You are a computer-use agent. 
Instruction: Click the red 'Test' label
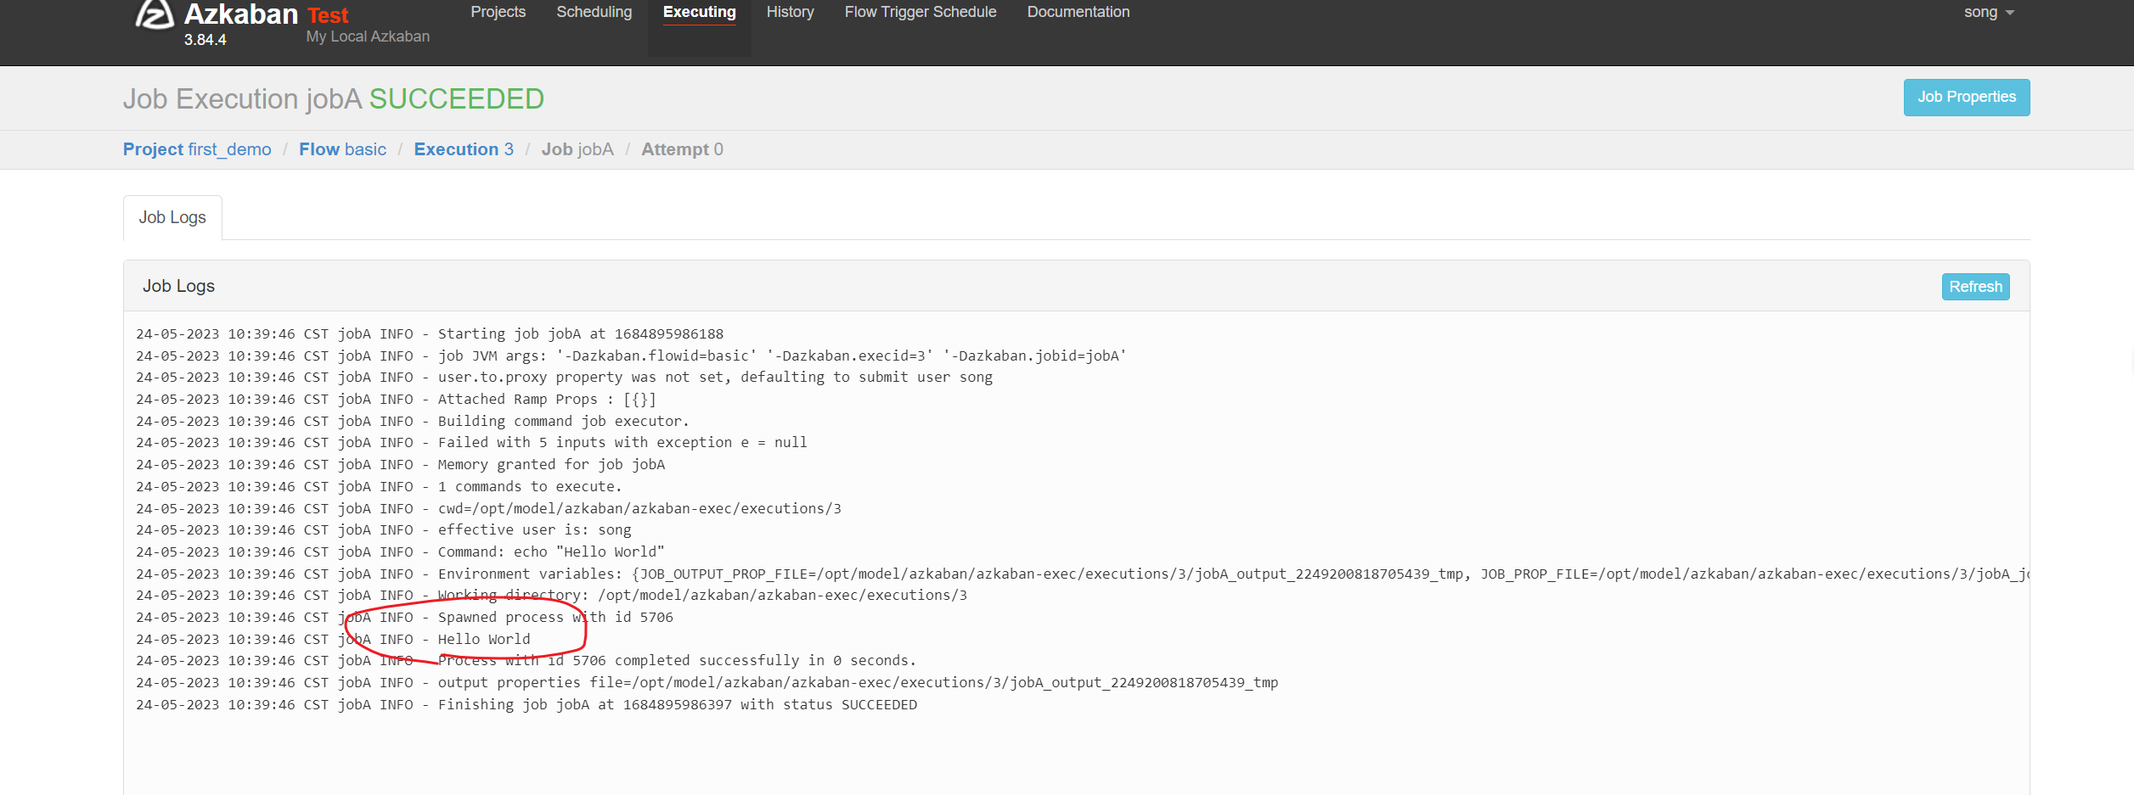click(x=328, y=16)
